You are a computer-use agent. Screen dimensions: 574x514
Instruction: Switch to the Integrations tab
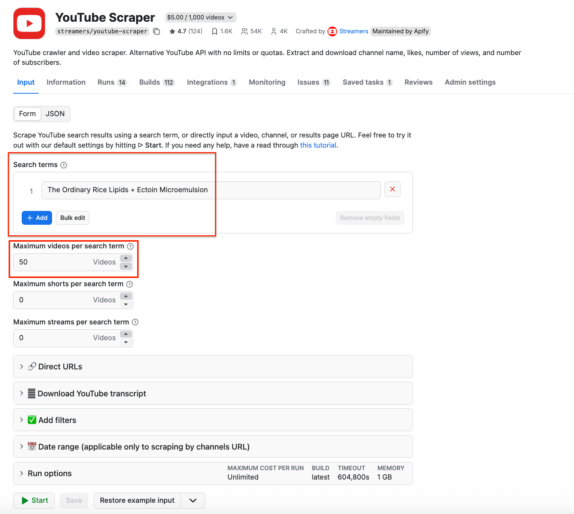(x=207, y=82)
